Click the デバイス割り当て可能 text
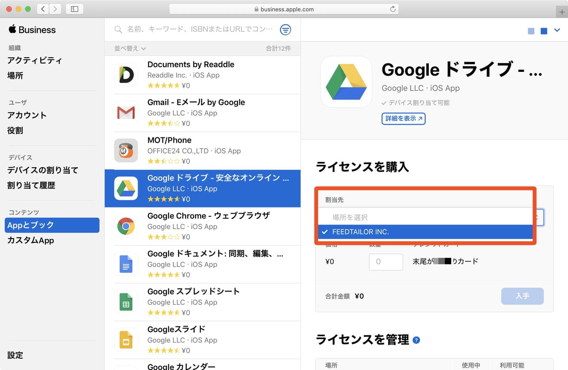Image resolution: width=568 pixels, height=370 pixels. [416, 103]
